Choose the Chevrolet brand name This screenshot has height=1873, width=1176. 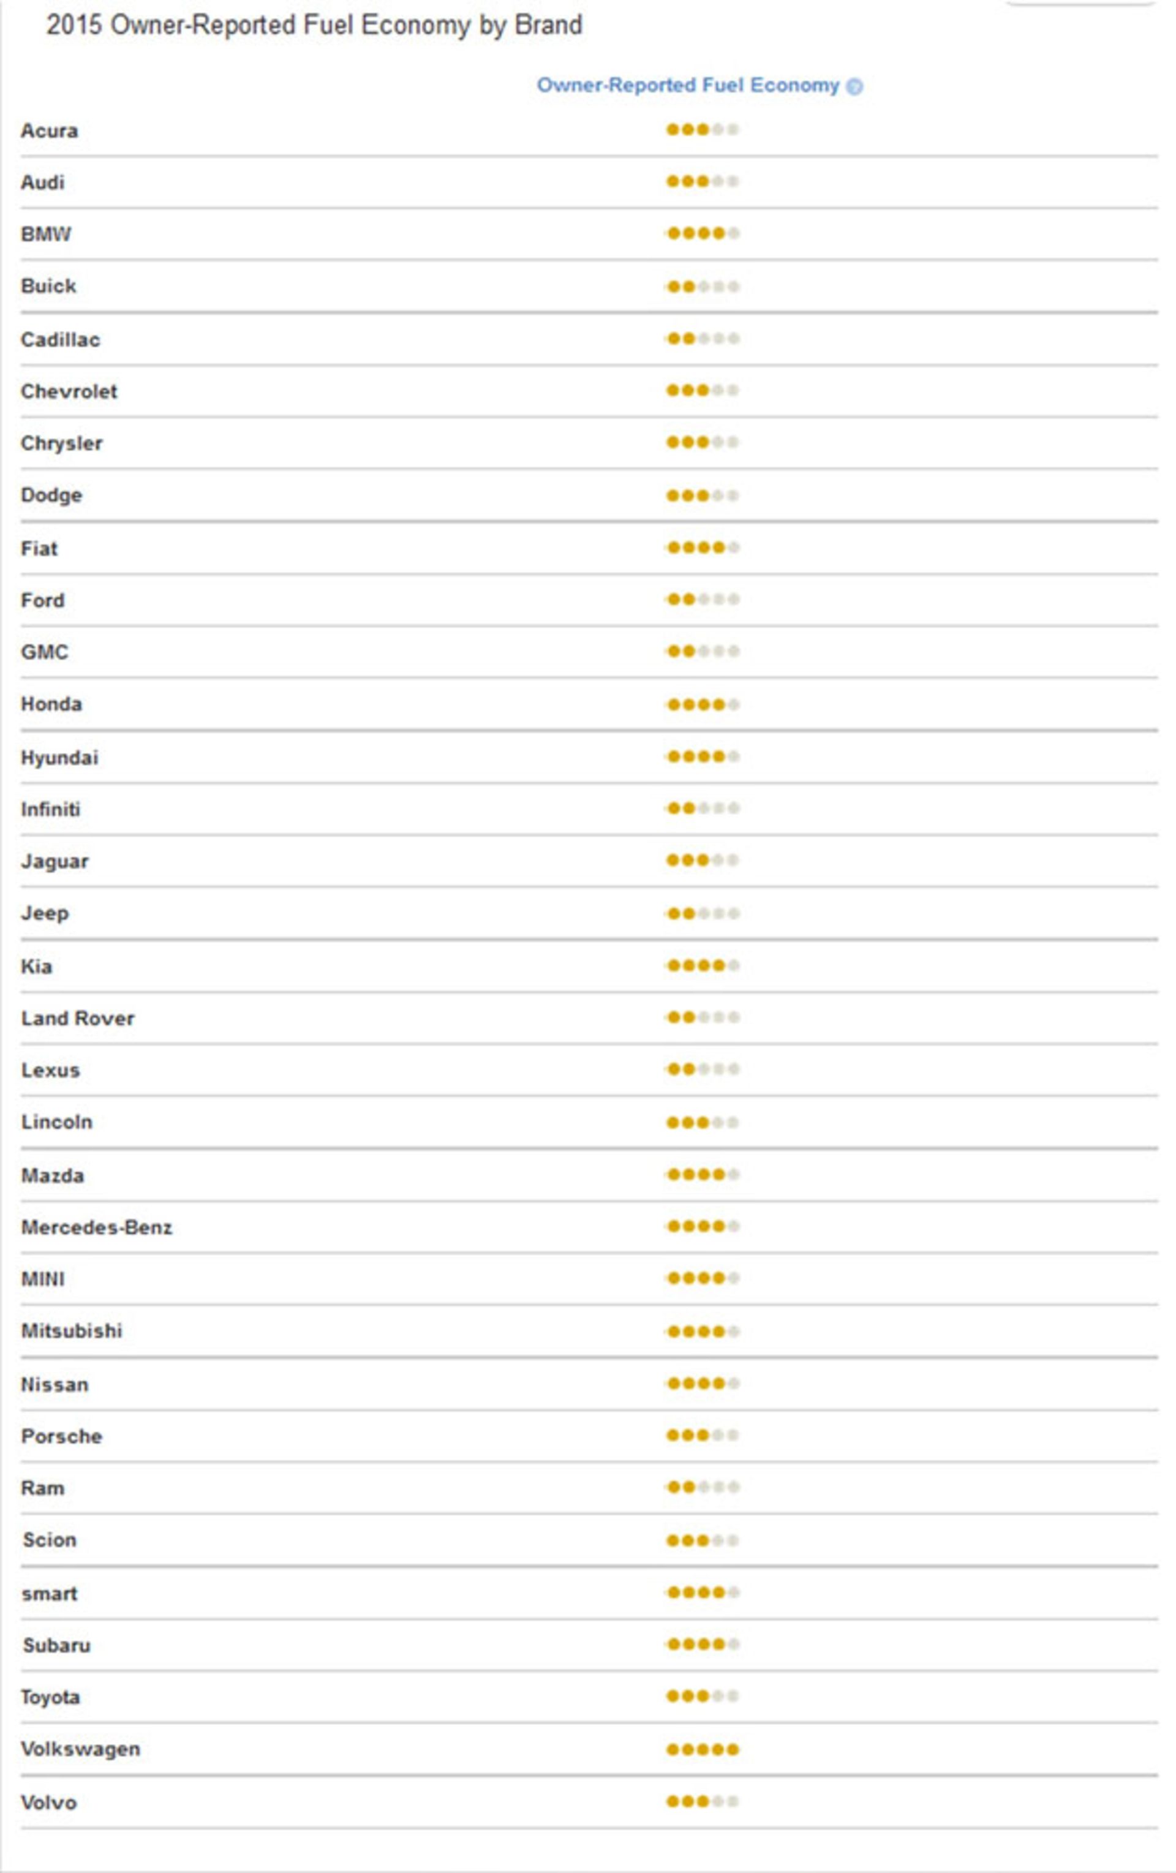(69, 391)
